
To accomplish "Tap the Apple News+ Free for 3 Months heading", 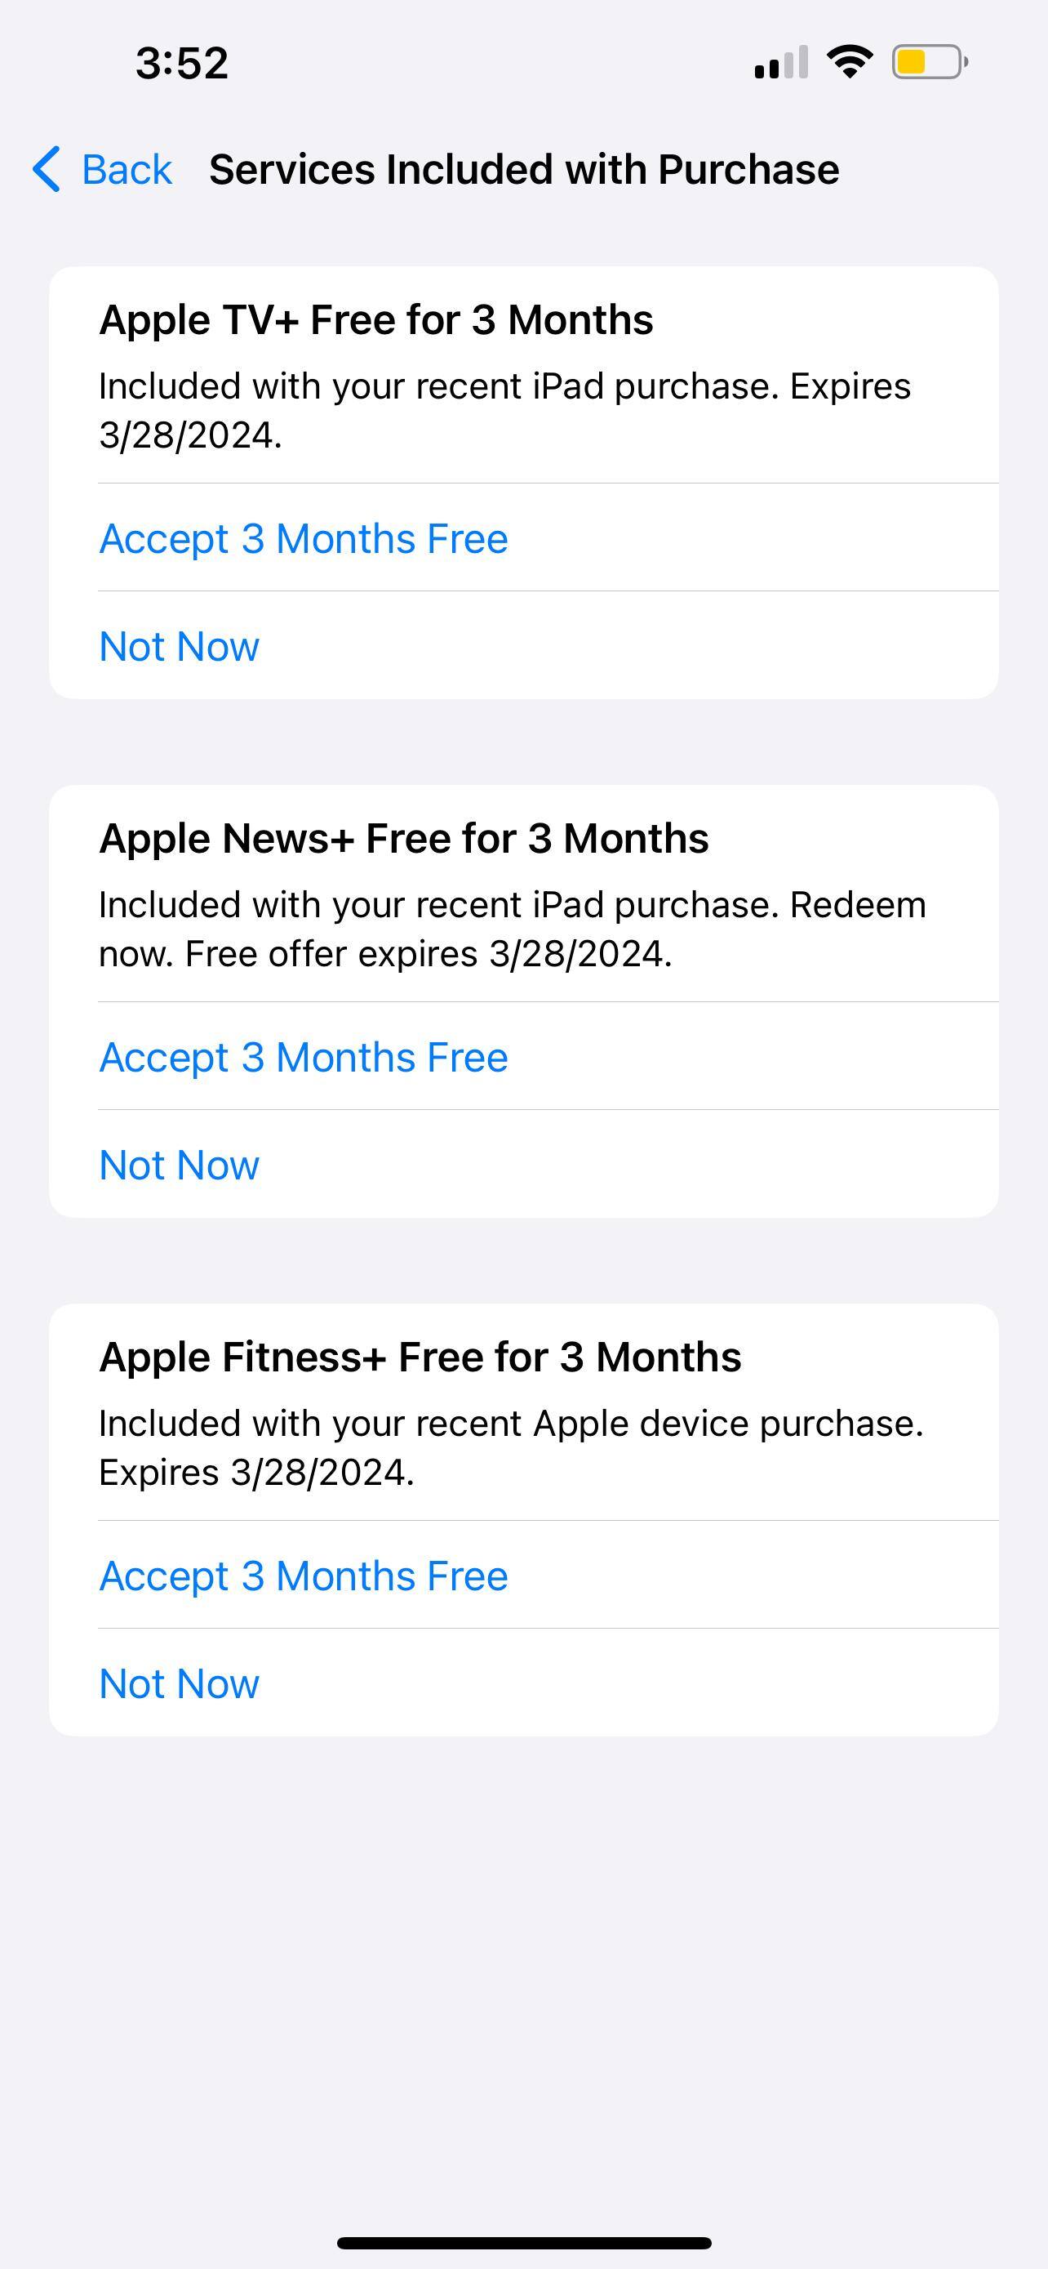I will click(x=404, y=839).
